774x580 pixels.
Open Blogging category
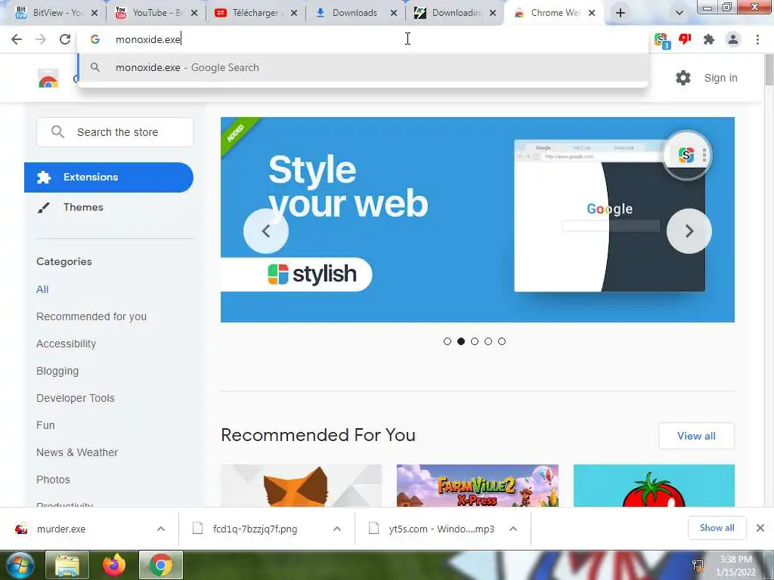(57, 371)
